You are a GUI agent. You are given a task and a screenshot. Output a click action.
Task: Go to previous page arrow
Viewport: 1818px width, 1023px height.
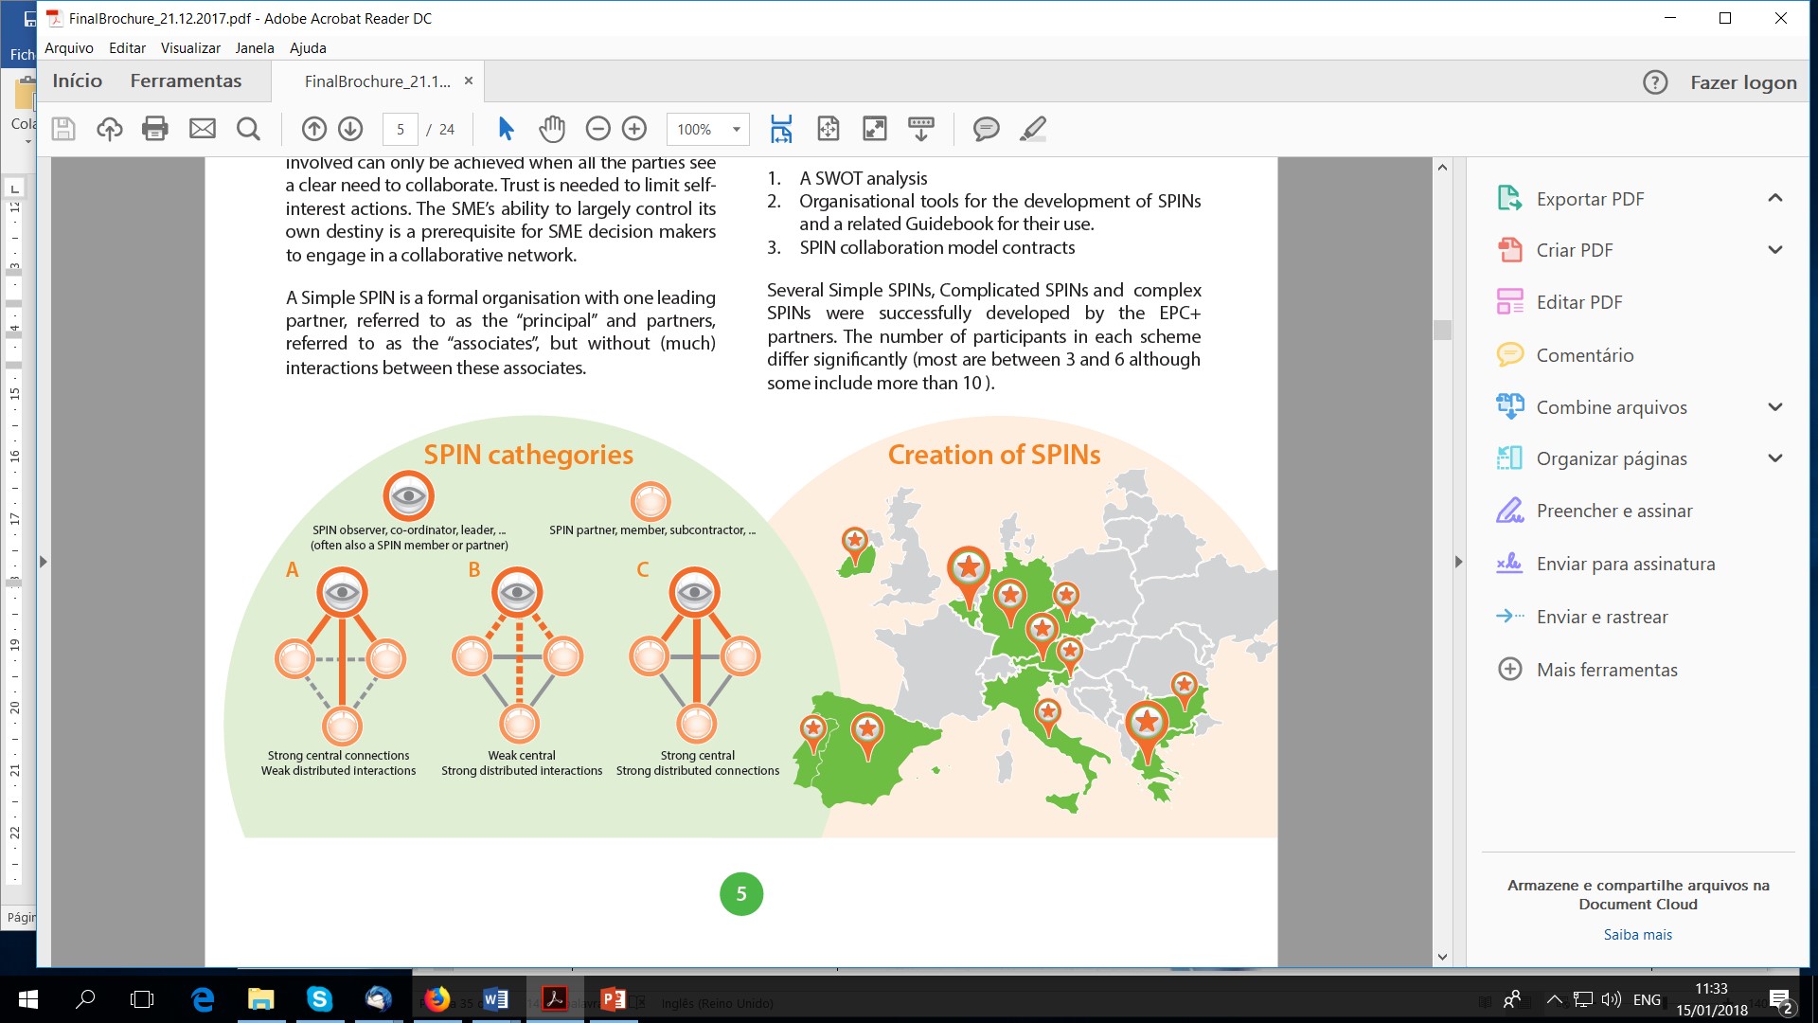click(x=314, y=129)
